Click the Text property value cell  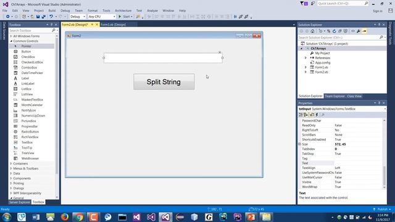pyautogui.click(x=358, y=163)
